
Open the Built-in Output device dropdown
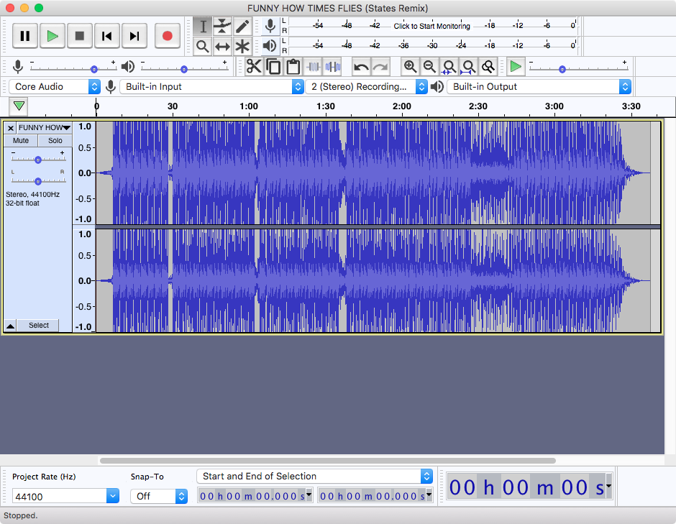click(539, 87)
